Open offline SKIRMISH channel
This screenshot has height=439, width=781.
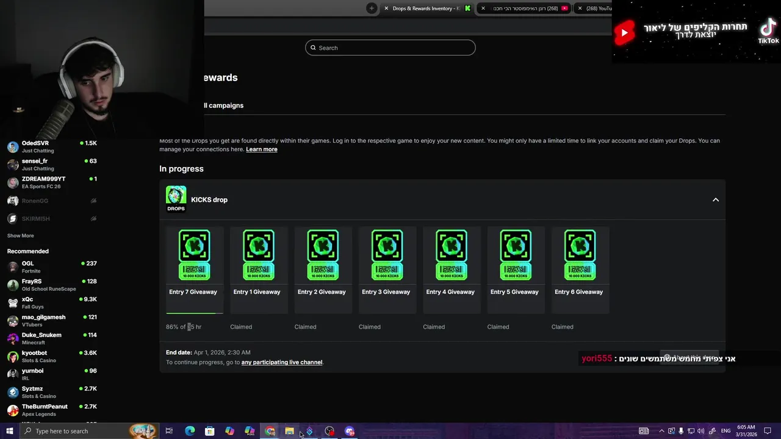tap(52, 218)
